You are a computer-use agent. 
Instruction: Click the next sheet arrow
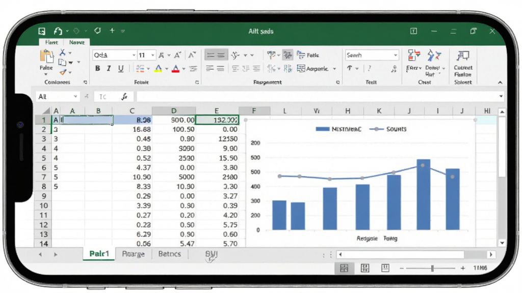(56, 254)
